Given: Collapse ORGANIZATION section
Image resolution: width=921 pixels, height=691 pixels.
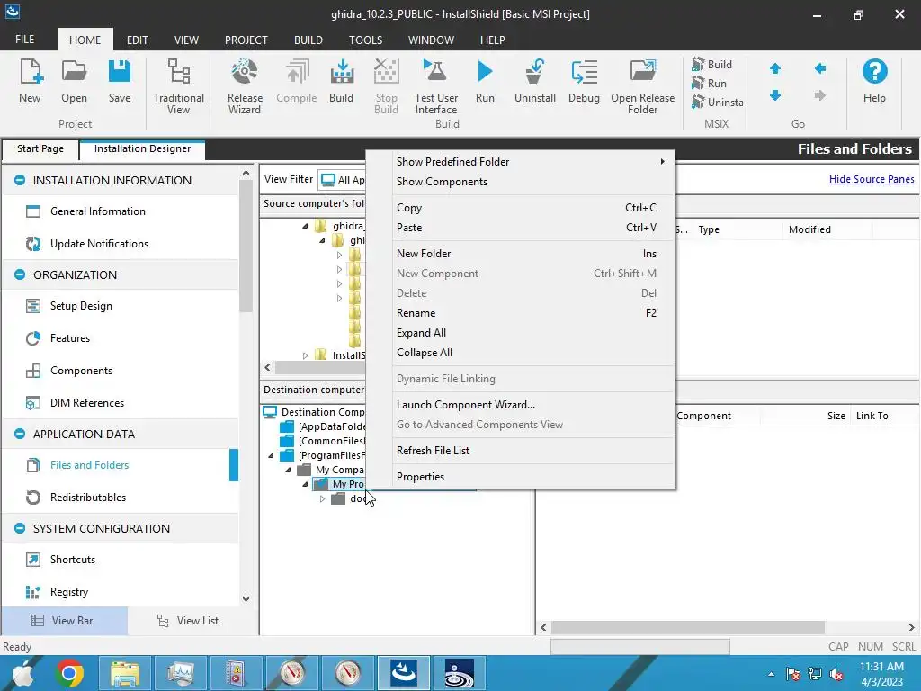Looking at the screenshot, I should (20, 275).
